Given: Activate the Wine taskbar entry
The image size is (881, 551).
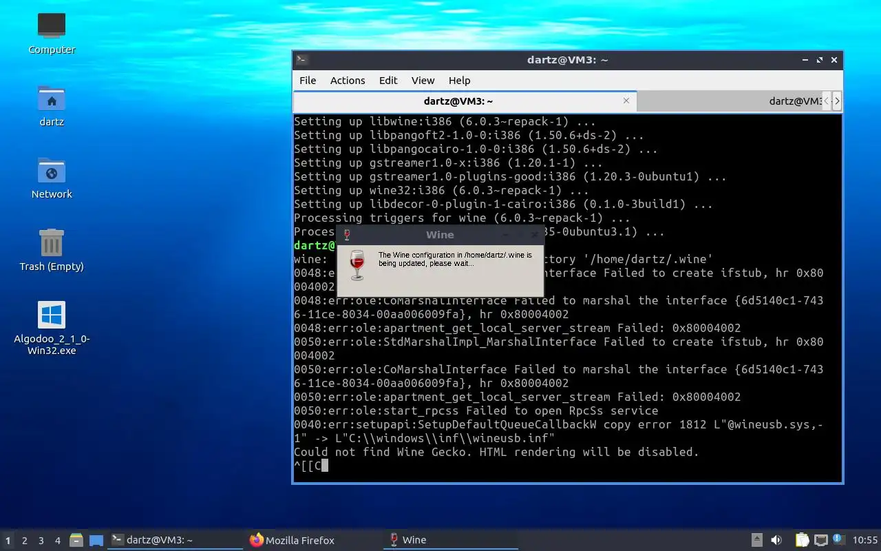Looking at the screenshot, I should (451, 541).
